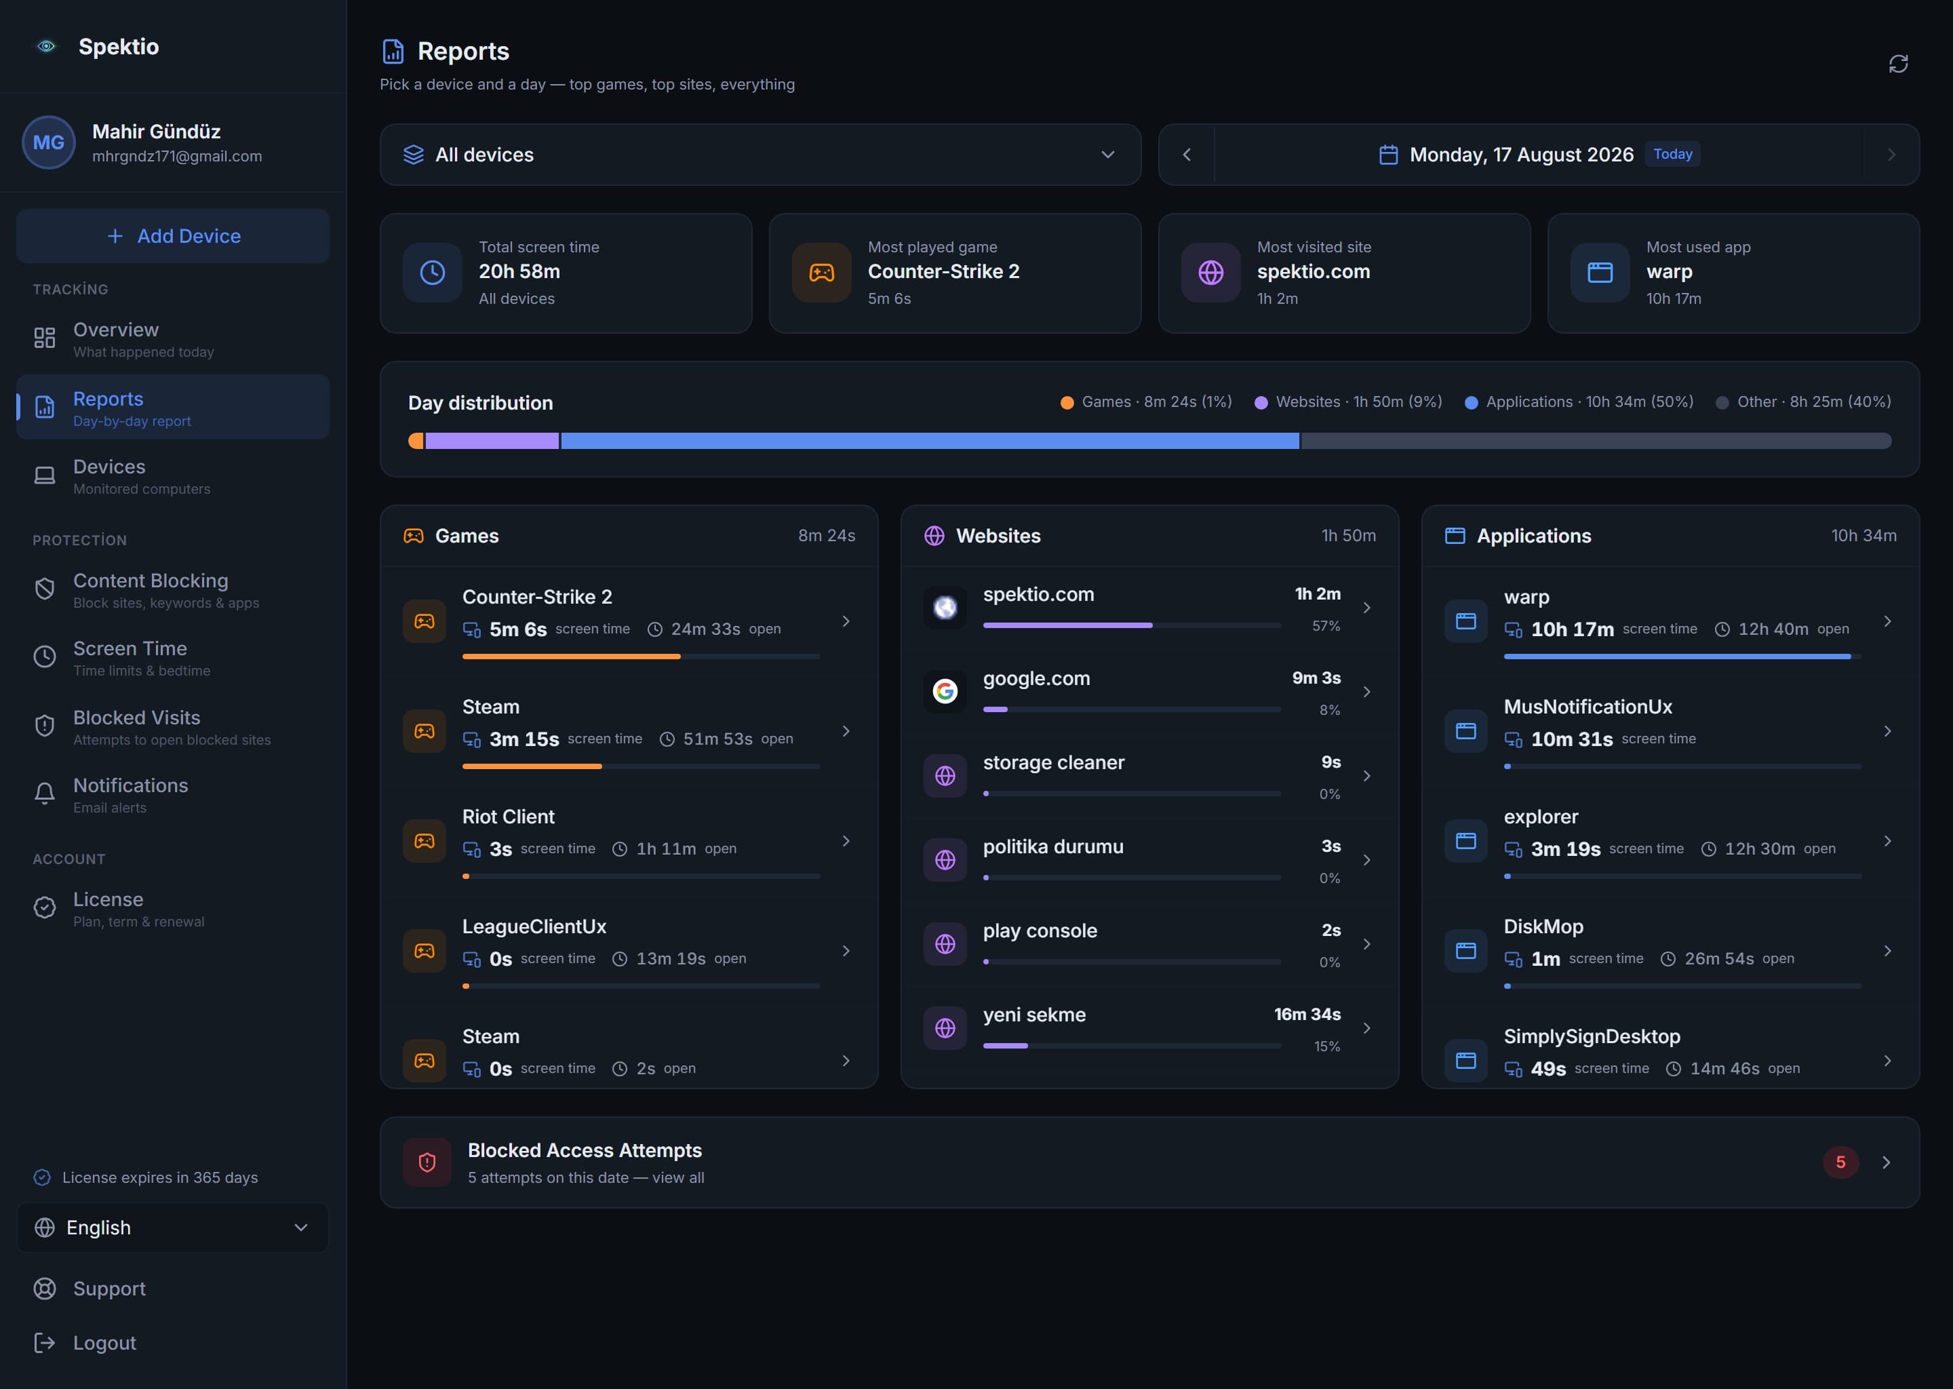Click the Reports page title icon
Screen dimensions: 1953x1389
pyautogui.click(x=393, y=52)
